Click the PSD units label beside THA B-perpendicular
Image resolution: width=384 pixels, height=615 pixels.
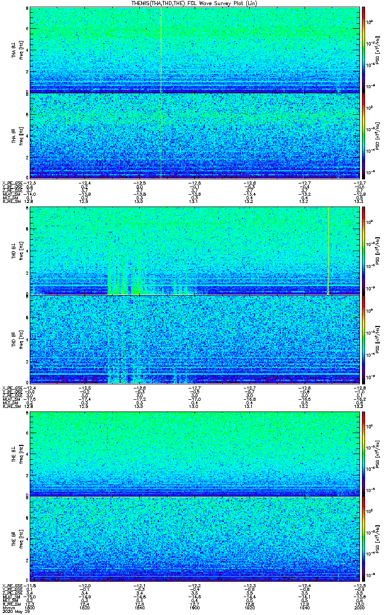coord(377,50)
